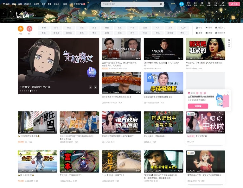243x188 pixels.
Task: Expand the 更多 categories dropdown
Action: point(183,33)
